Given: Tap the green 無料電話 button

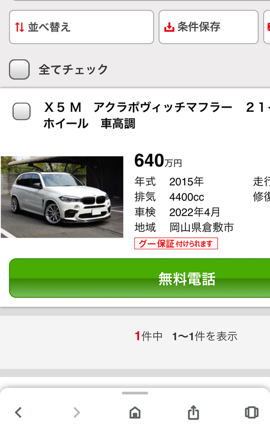Looking at the screenshot, I should pos(140,278).
